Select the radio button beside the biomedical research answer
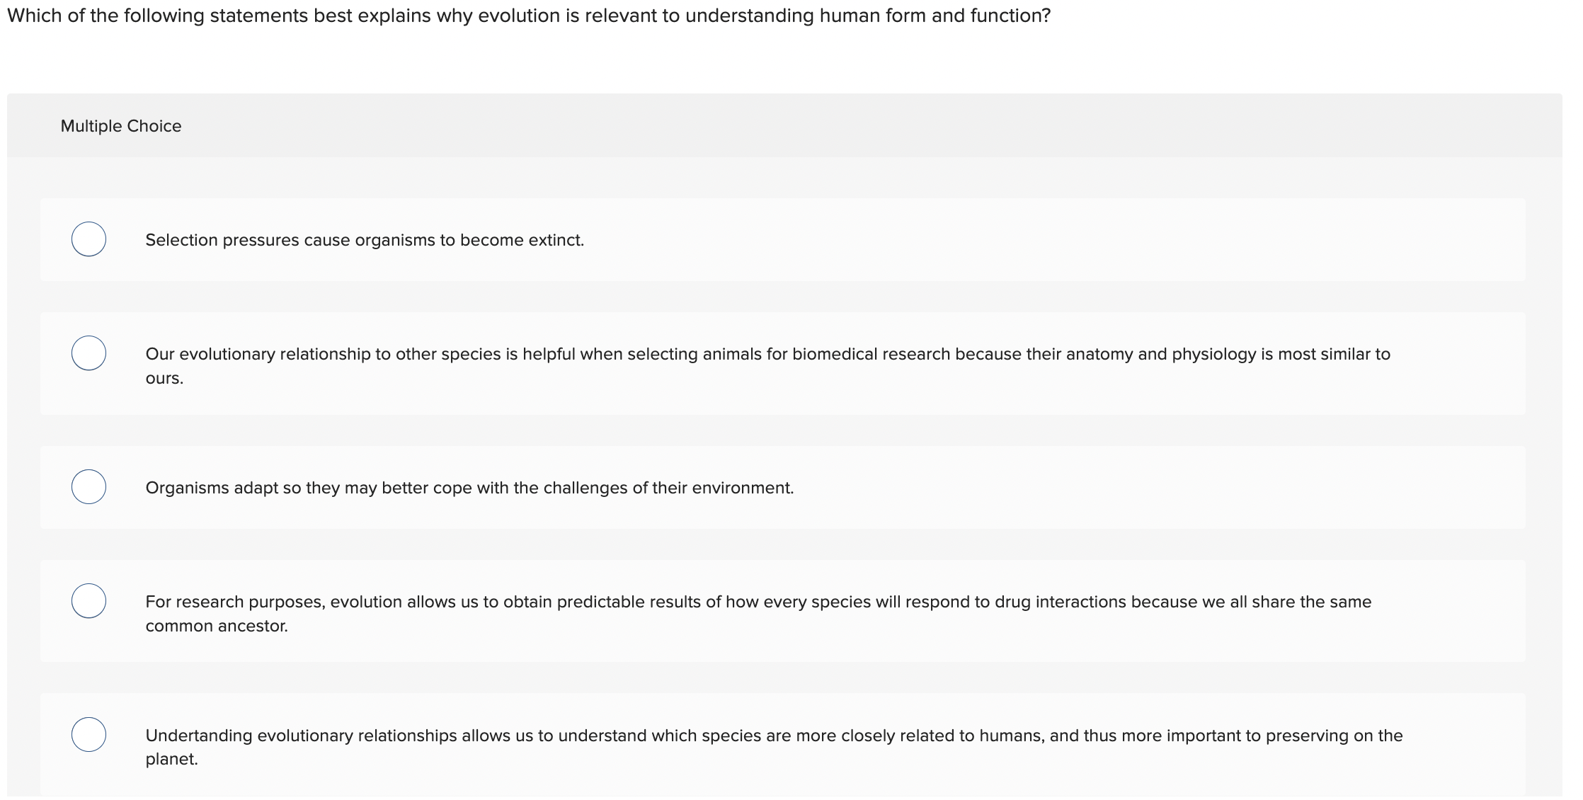This screenshot has width=1583, height=800. pyautogui.click(x=88, y=353)
